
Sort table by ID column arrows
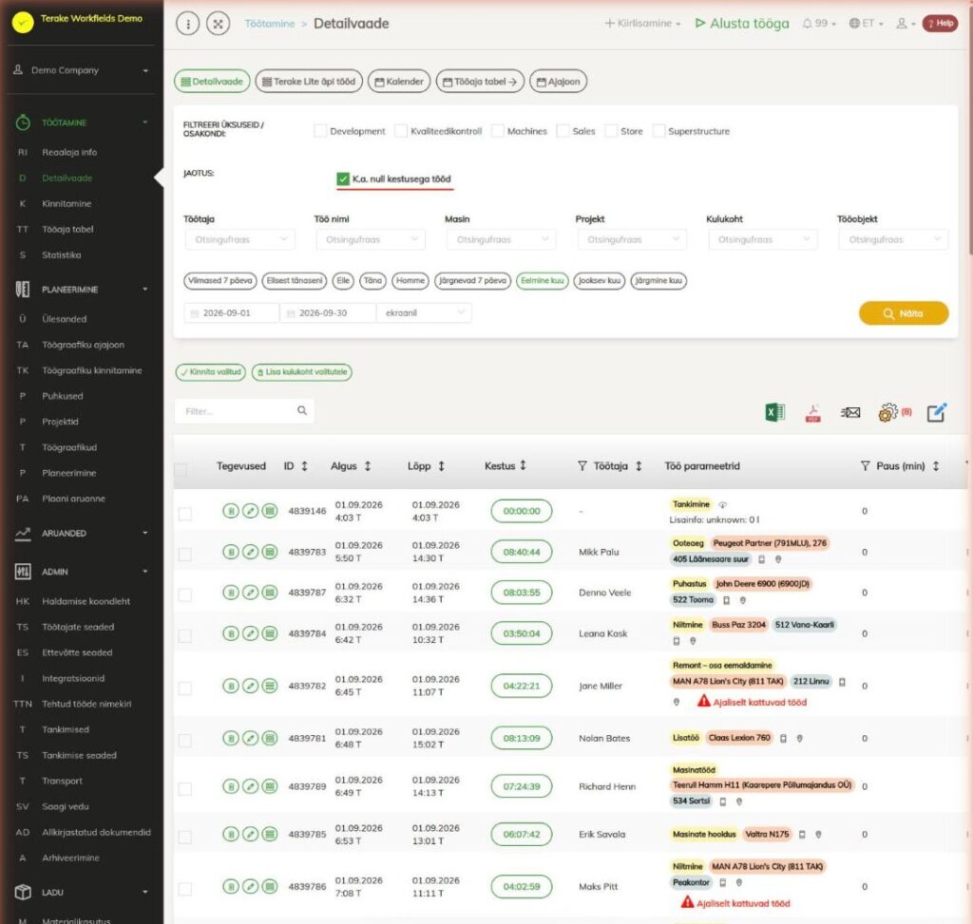(x=305, y=465)
